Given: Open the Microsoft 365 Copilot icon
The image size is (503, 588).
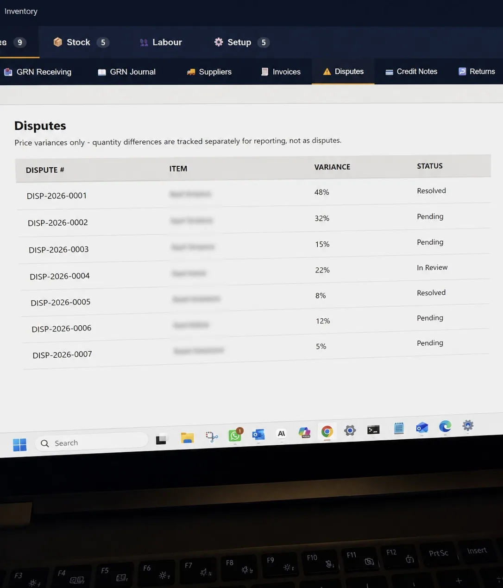Looking at the screenshot, I should click(x=304, y=433).
